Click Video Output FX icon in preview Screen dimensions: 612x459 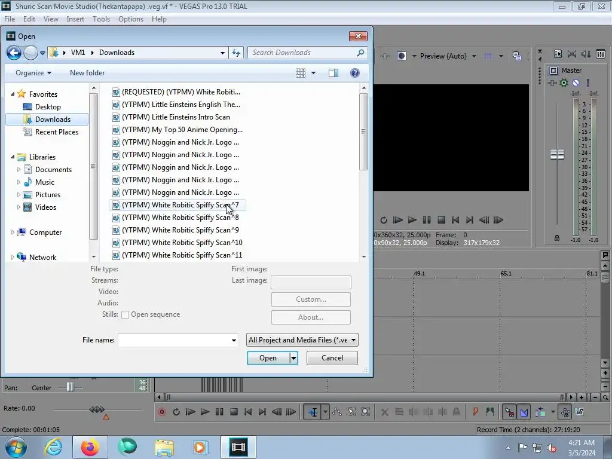(384, 56)
